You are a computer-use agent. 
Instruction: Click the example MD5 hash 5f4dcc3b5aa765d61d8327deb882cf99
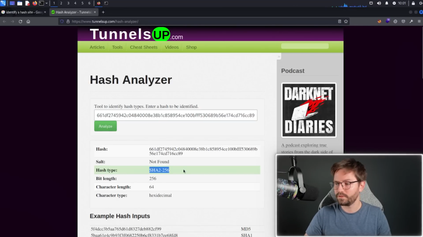pos(126,229)
